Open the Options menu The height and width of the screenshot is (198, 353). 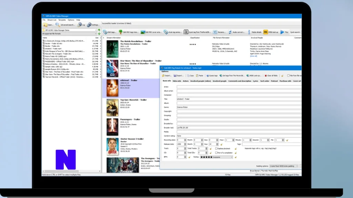pos(71,20)
